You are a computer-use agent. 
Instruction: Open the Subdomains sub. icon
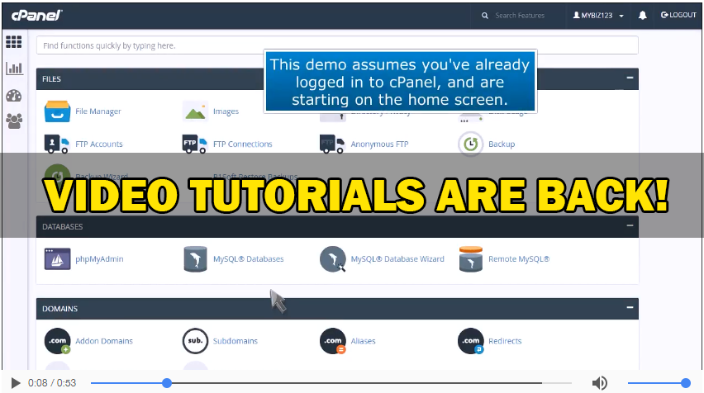click(195, 341)
